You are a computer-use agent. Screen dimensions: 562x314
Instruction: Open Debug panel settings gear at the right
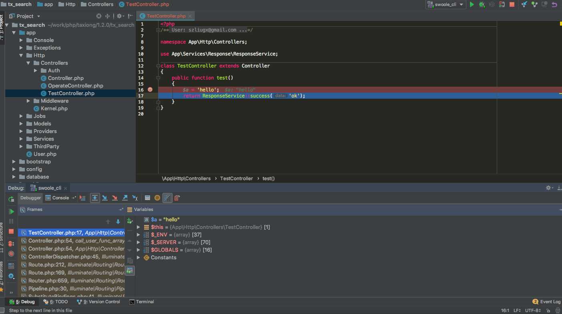point(549,188)
